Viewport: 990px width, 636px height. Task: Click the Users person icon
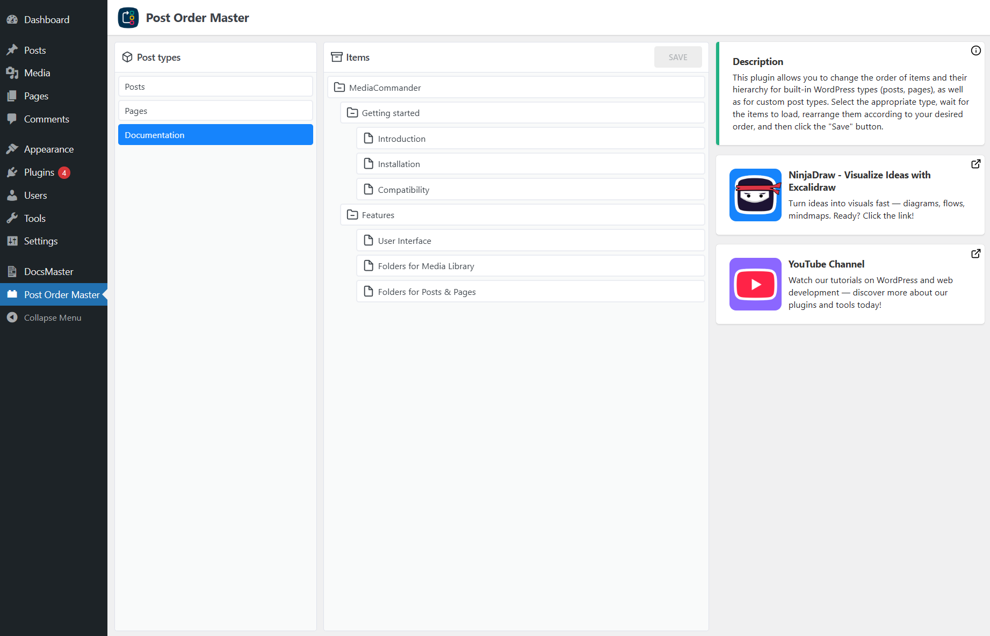(x=12, y=196)
